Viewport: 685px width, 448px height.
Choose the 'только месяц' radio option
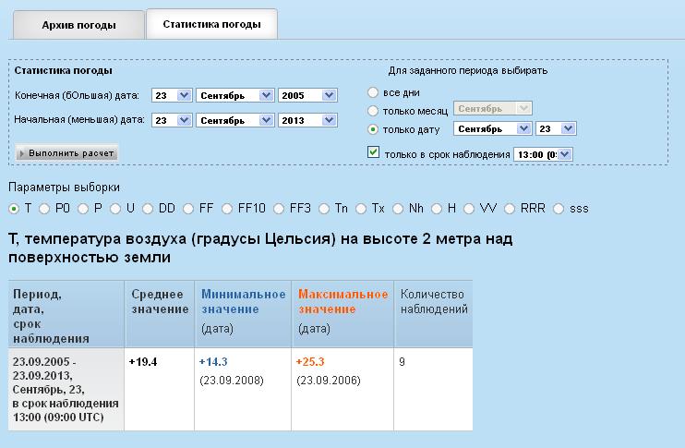373,110
